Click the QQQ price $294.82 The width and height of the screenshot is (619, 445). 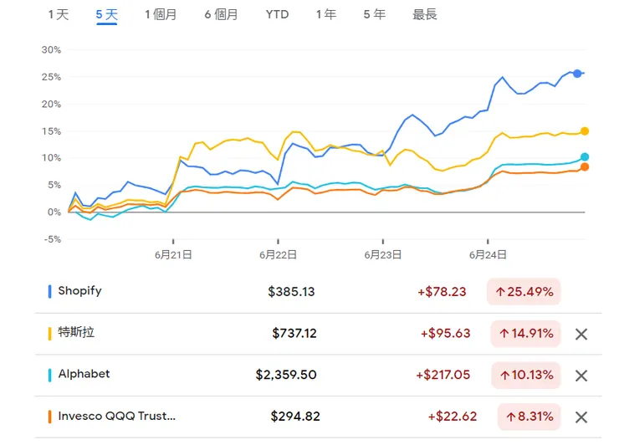point(295,417)
